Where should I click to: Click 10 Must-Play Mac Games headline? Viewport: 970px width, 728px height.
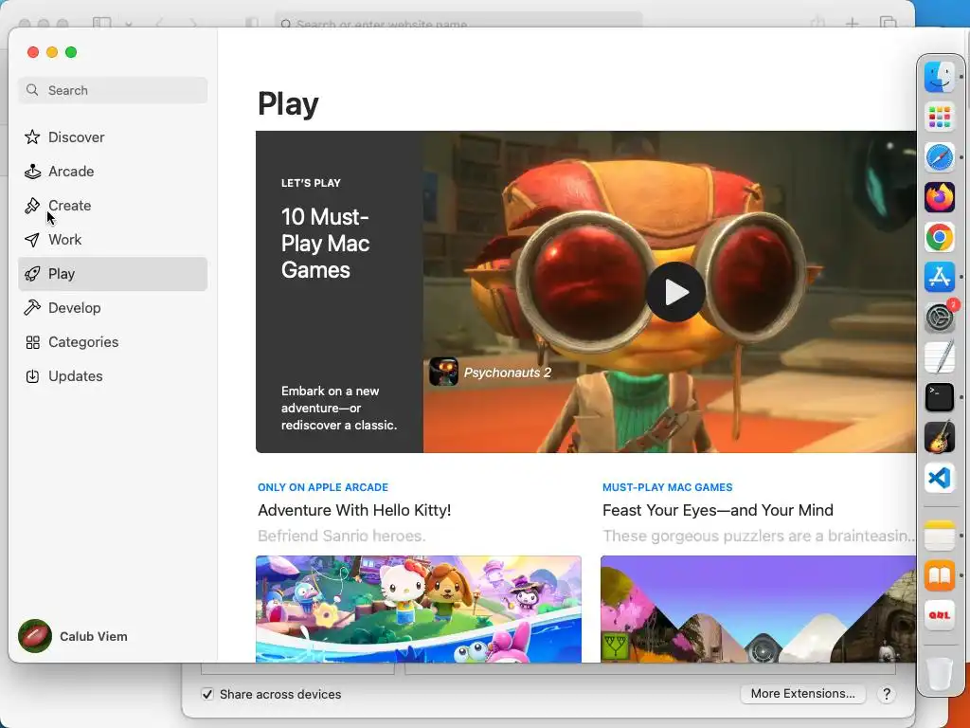coord(326,244)
